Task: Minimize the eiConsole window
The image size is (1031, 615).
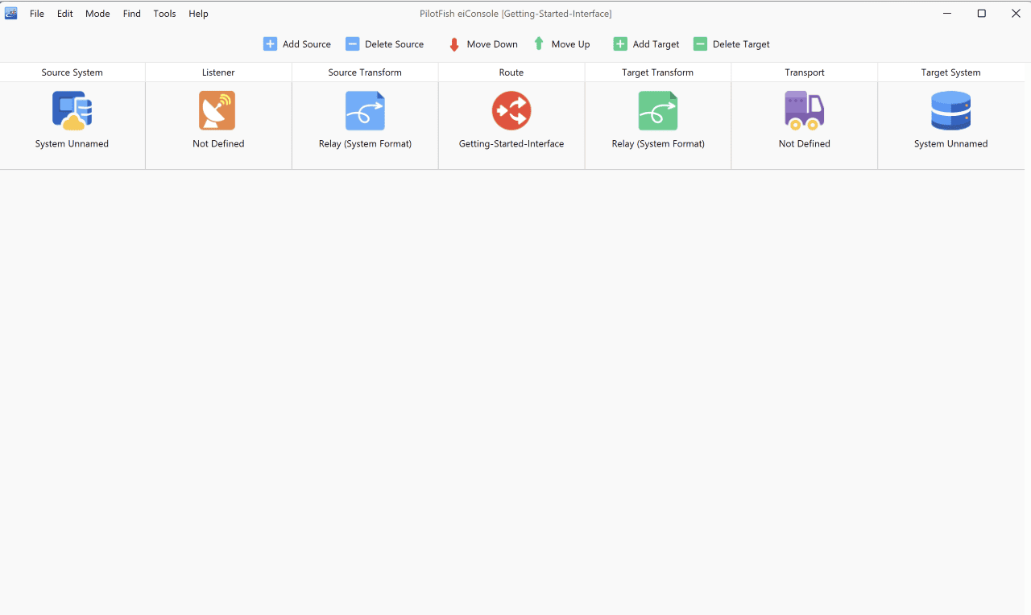Action: point(947,14)
